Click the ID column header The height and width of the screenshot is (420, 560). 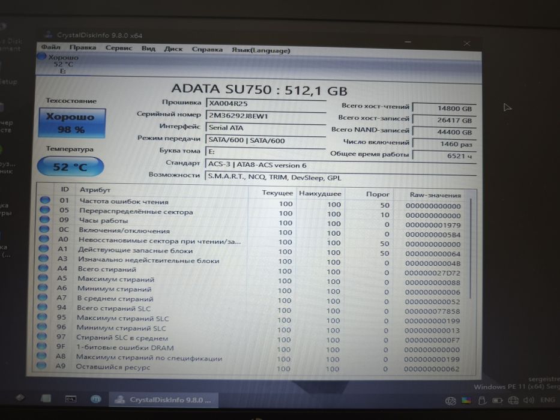[x=65, y=189]
